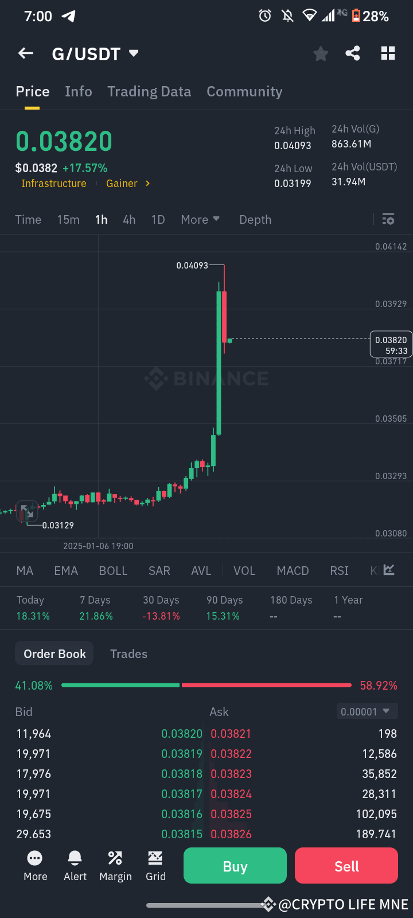Switch to the Trading Data tab
This screenshot has width=413, height=918.
149,91
